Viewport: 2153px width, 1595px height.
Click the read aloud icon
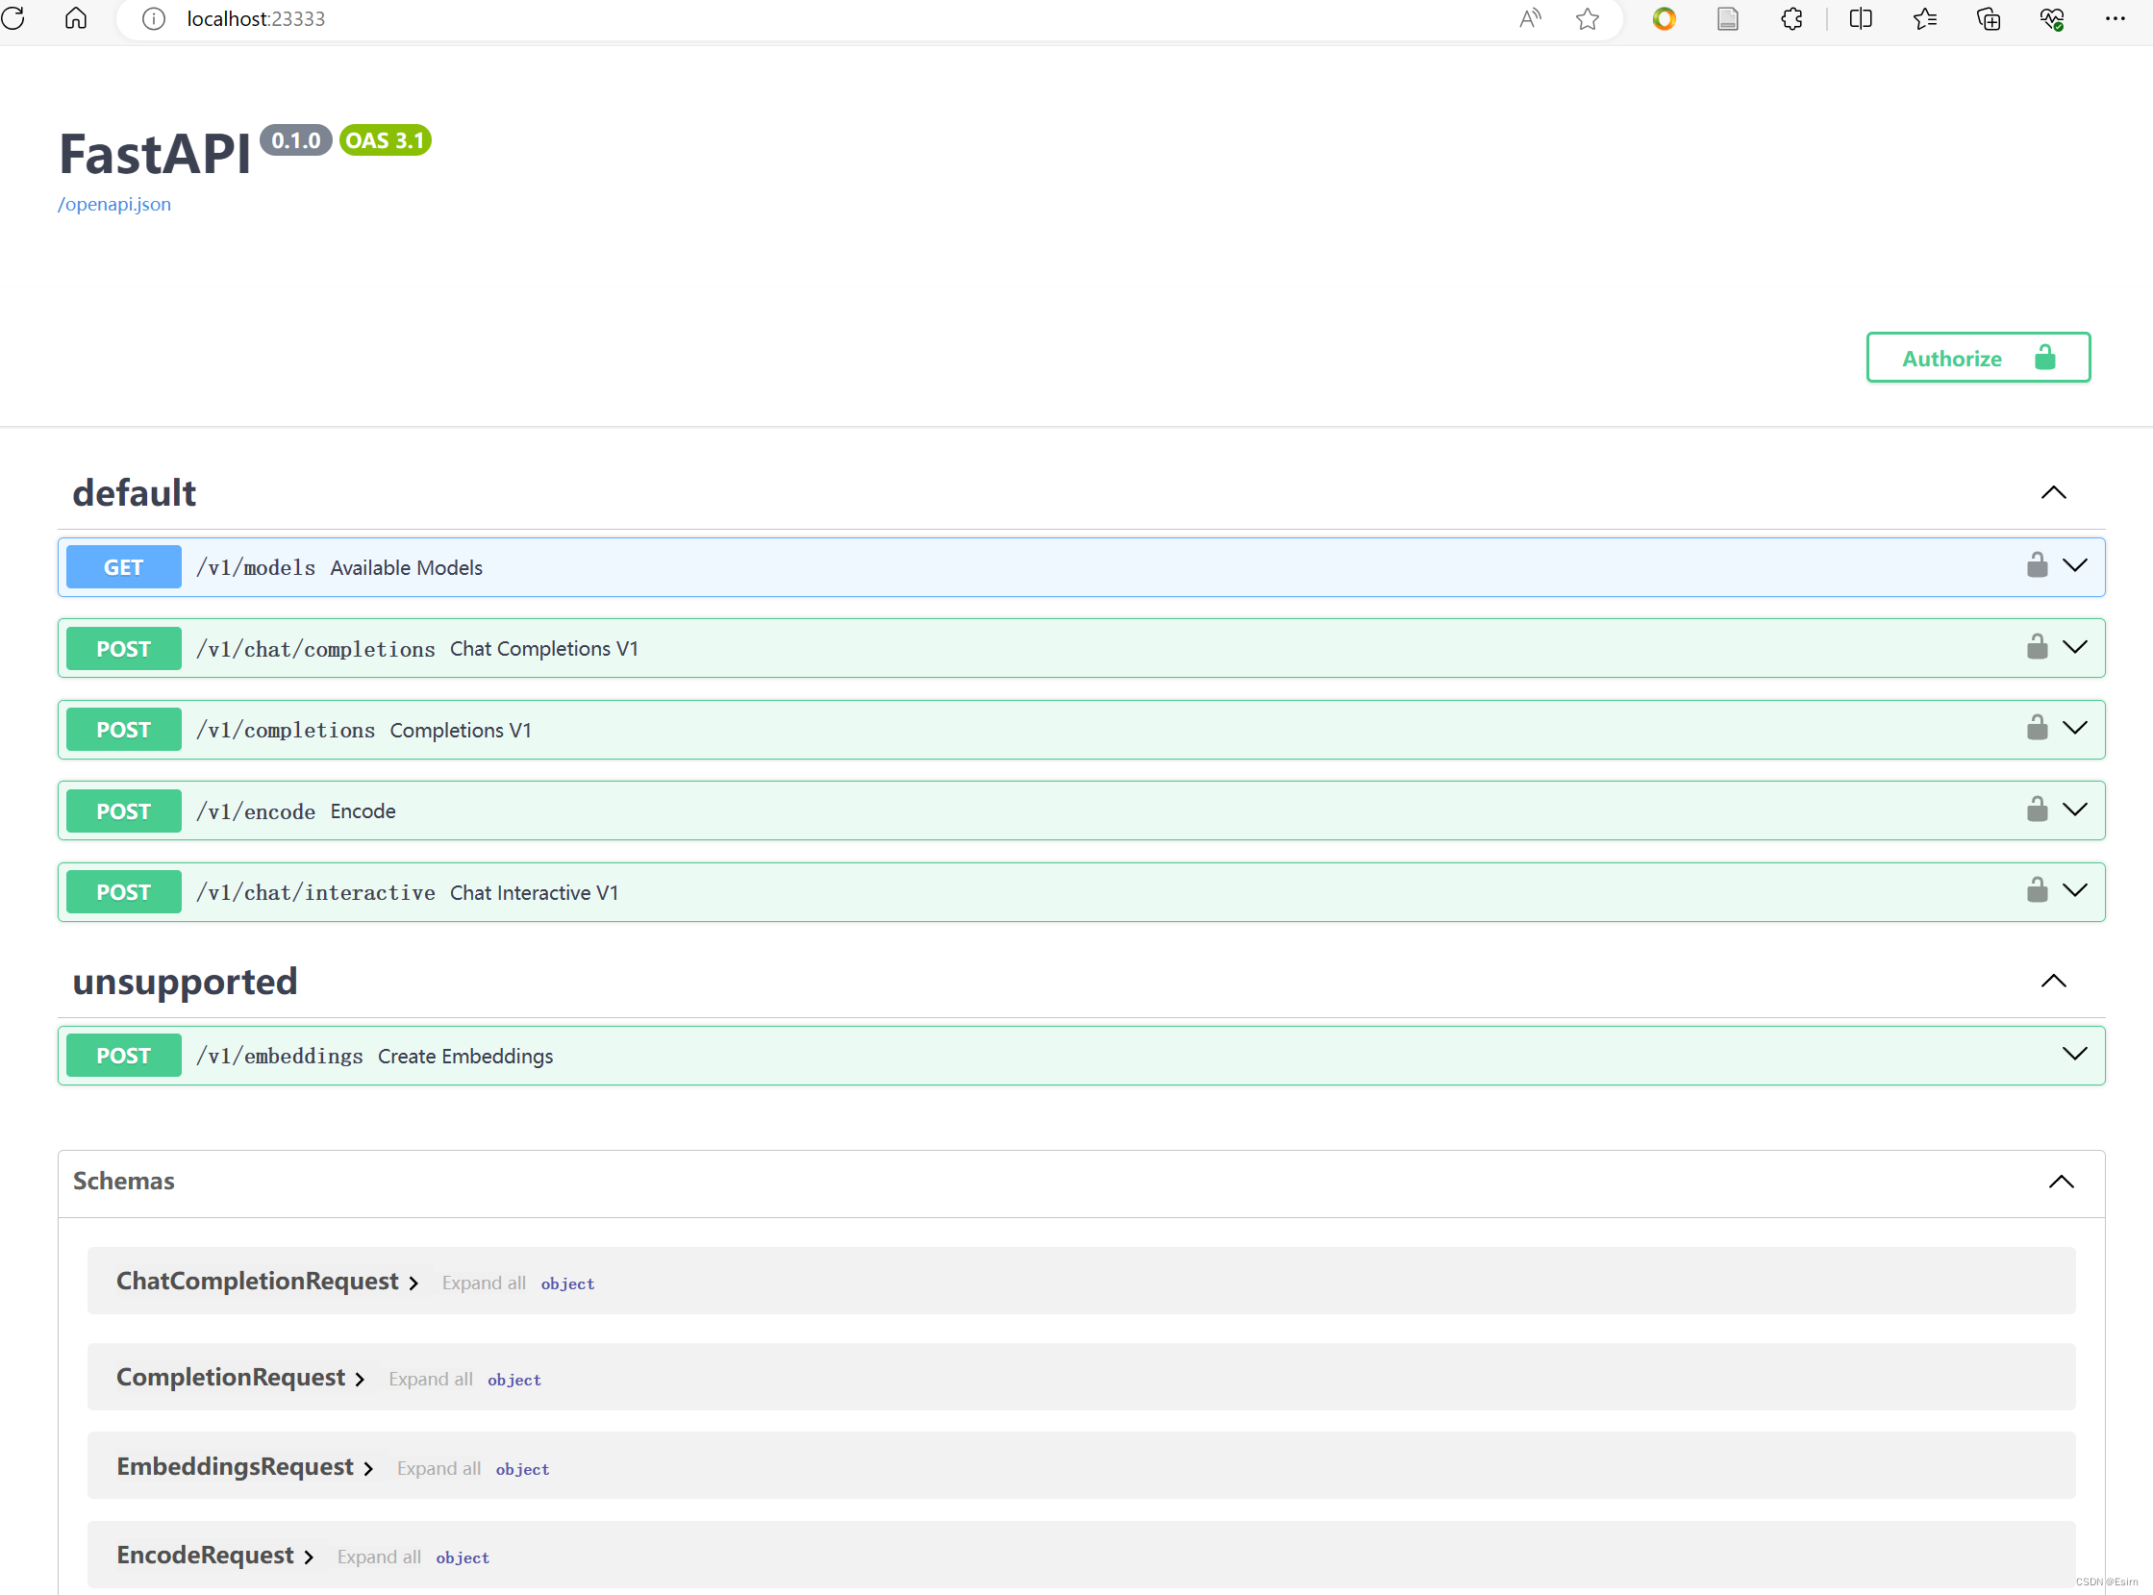tap(1530, 18)
